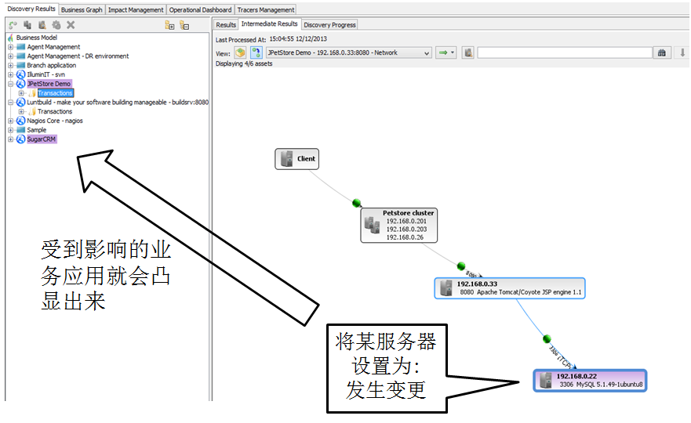Click the gray X delete icon
Viewport: 691px width, 423px height.
(x=71, y=25)
